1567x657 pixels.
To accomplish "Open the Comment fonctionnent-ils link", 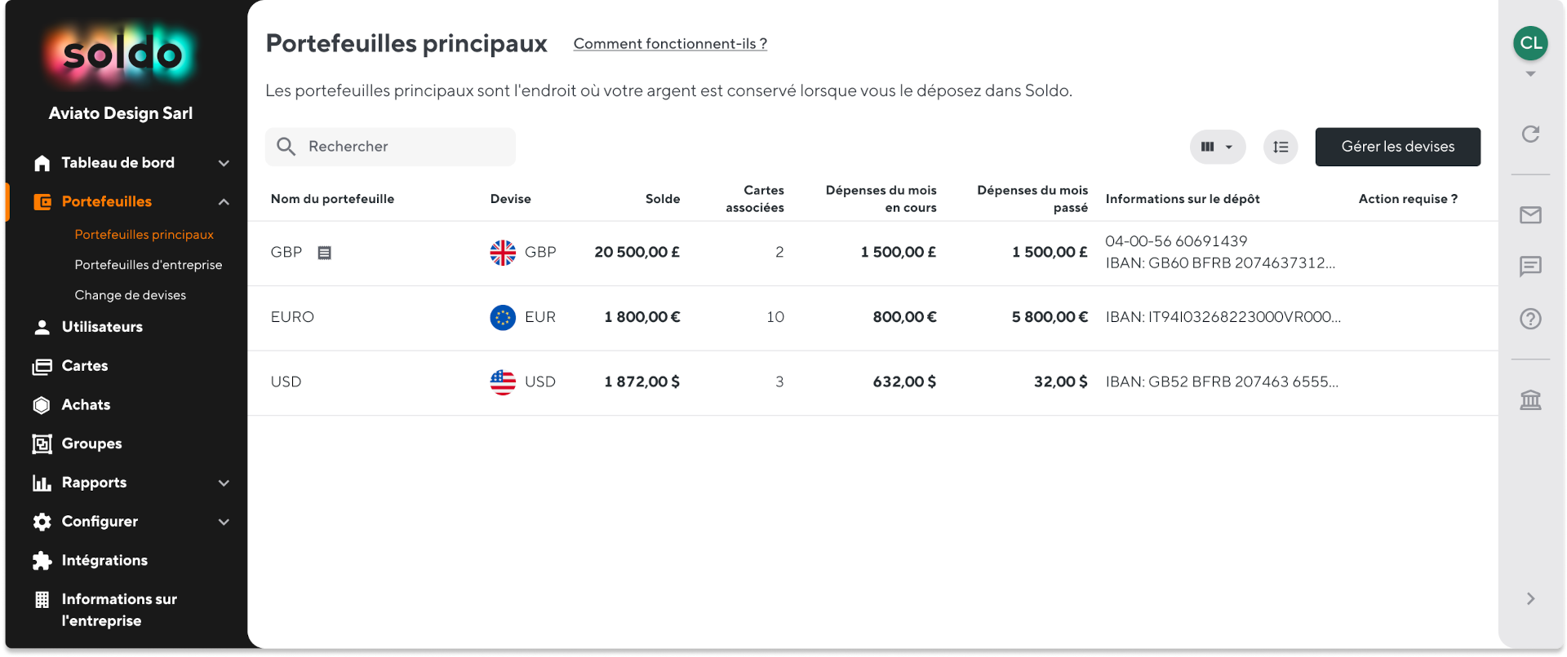I will (670, 44).
